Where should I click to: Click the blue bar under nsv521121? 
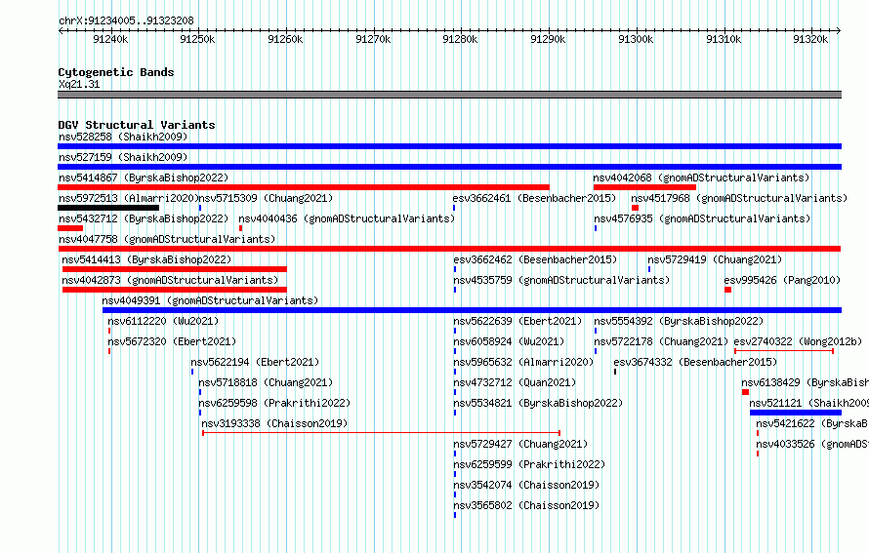tap(796, 413)
